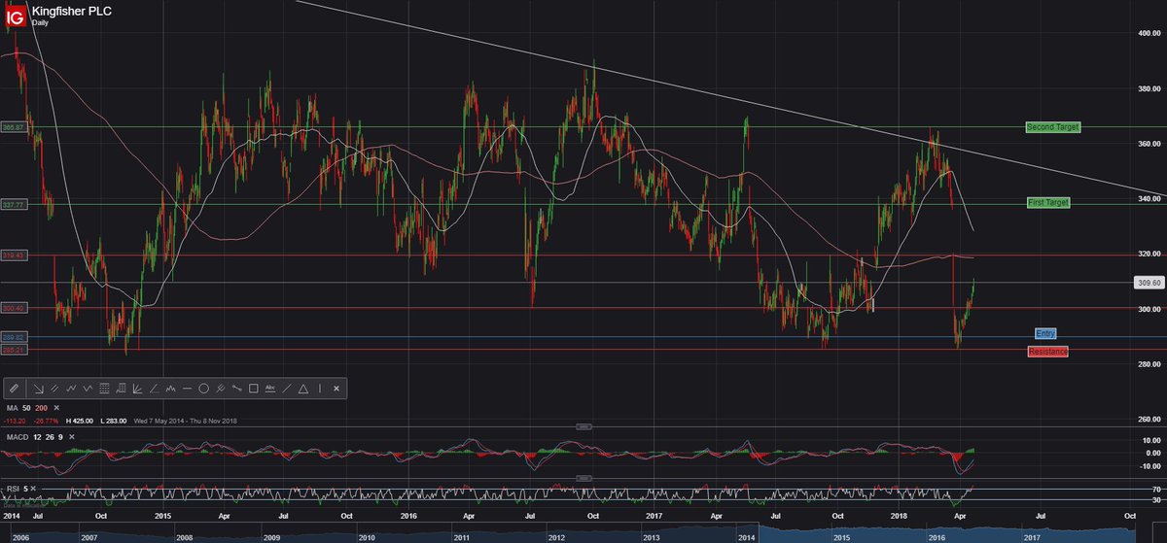Click the 365.87 price level tag
This screenshot has width=1167, height=543.
pos(14,127)
